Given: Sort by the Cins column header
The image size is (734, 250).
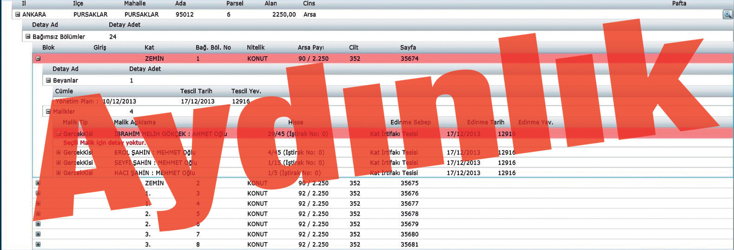Looking at the screenshot, I should [309, 3].
